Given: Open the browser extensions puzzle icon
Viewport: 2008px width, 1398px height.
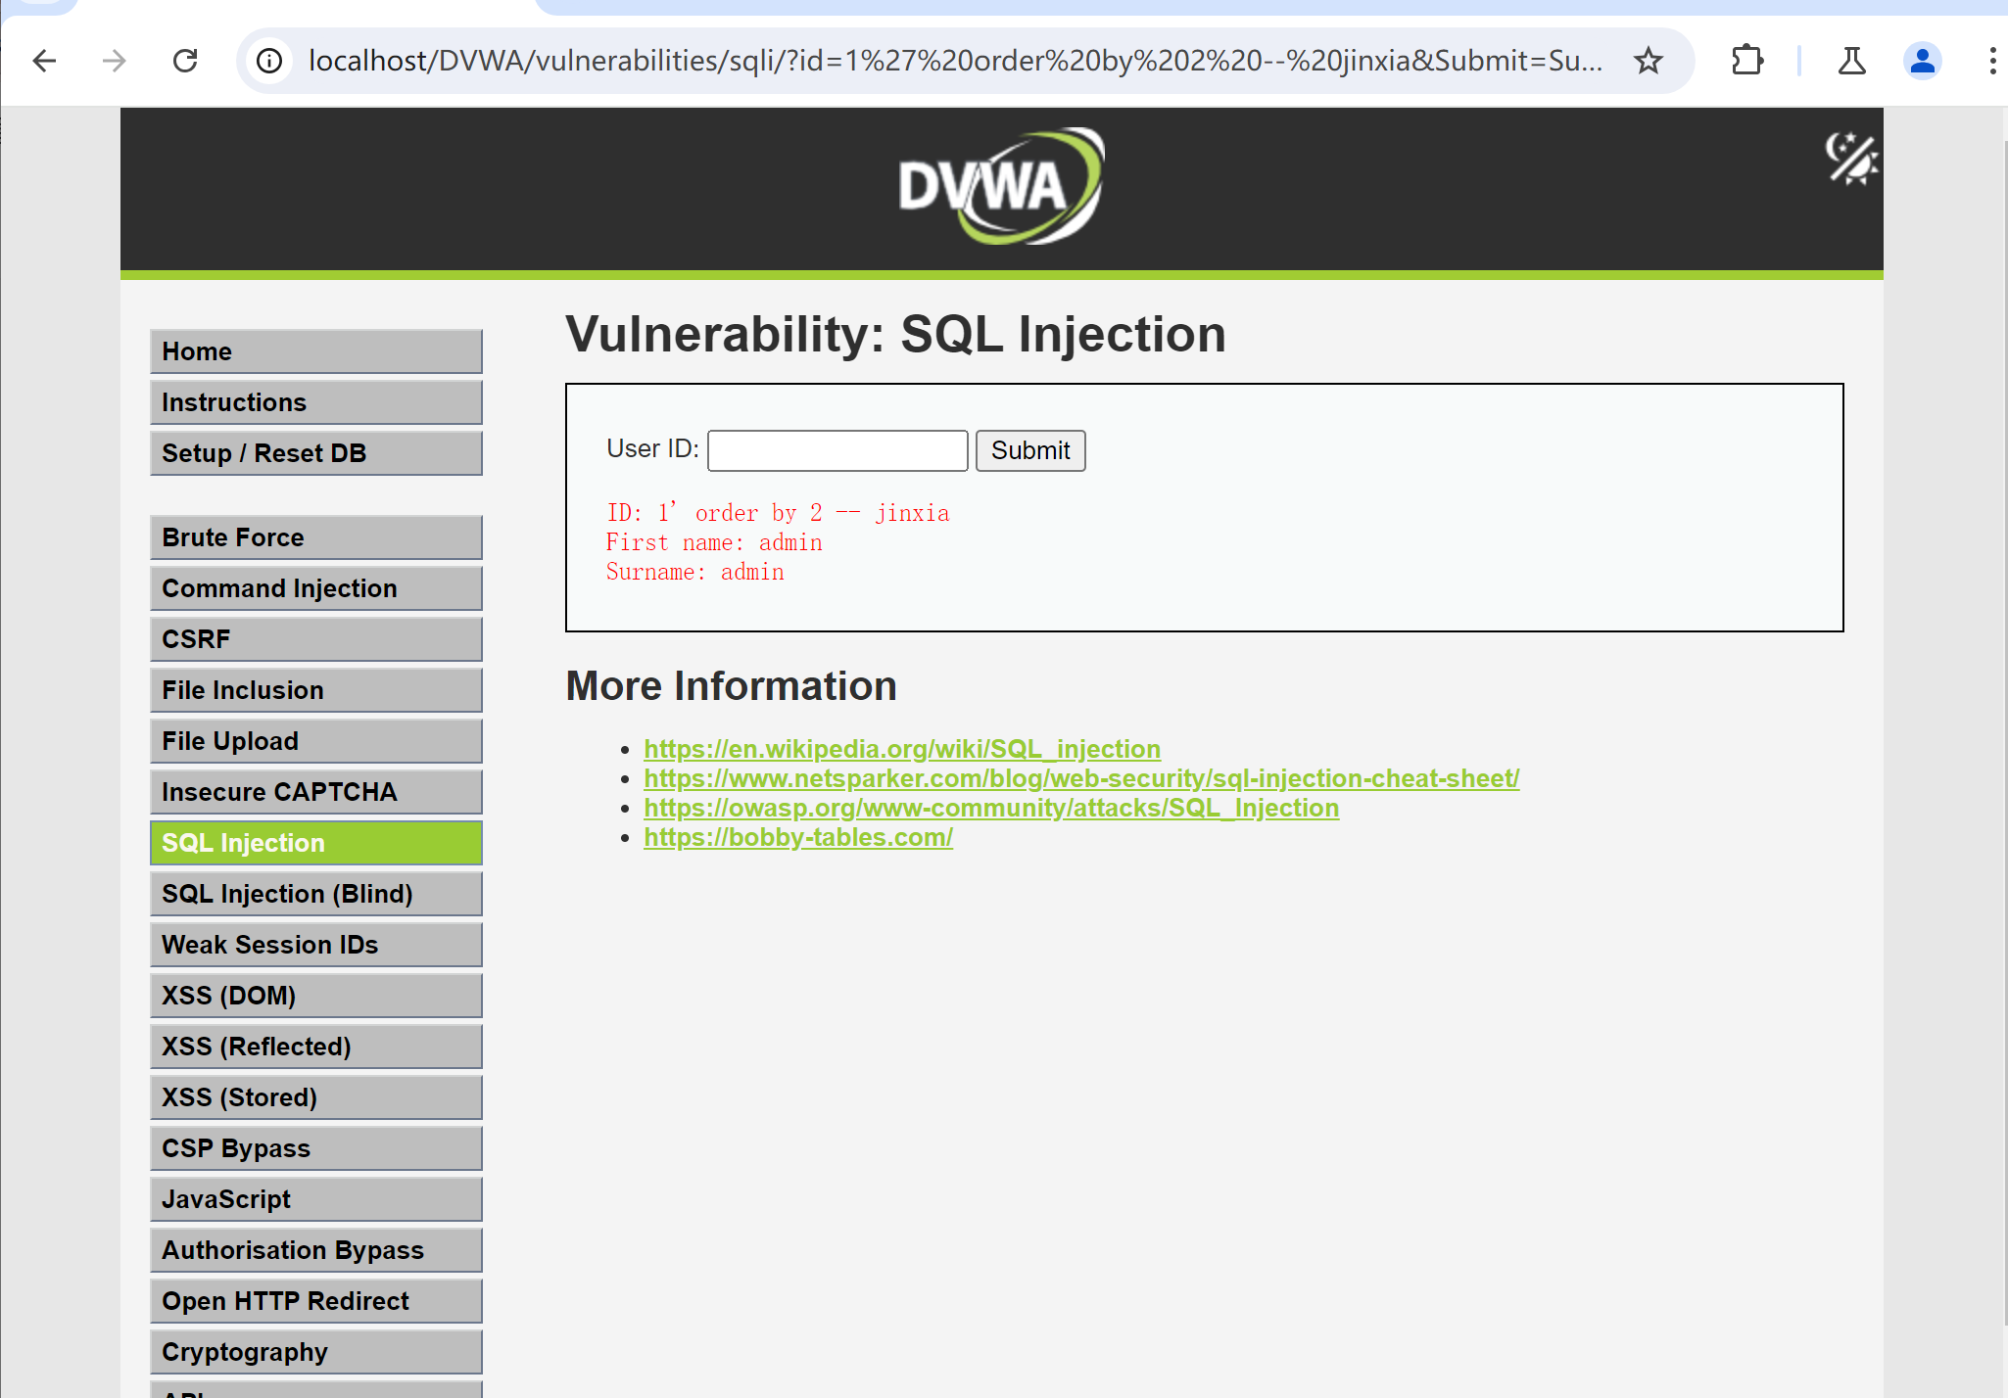Looking at the screenshot, I should [x=1746, y=61].
